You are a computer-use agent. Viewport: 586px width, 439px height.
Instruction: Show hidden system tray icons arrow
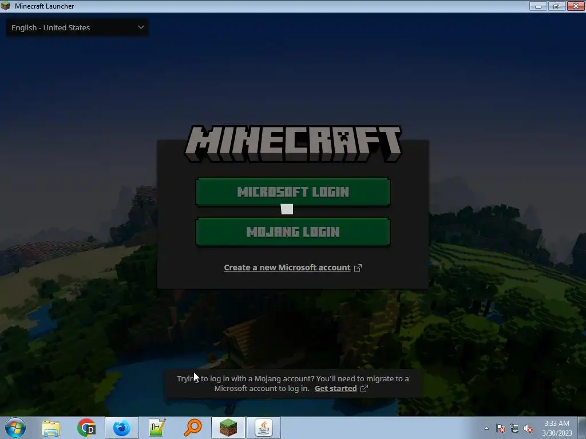(486, 428)
